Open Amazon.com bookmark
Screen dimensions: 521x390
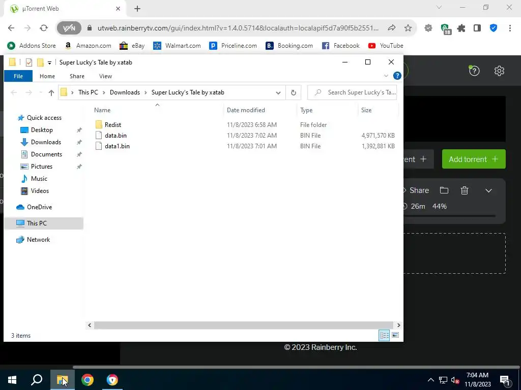tap(88, 46)
